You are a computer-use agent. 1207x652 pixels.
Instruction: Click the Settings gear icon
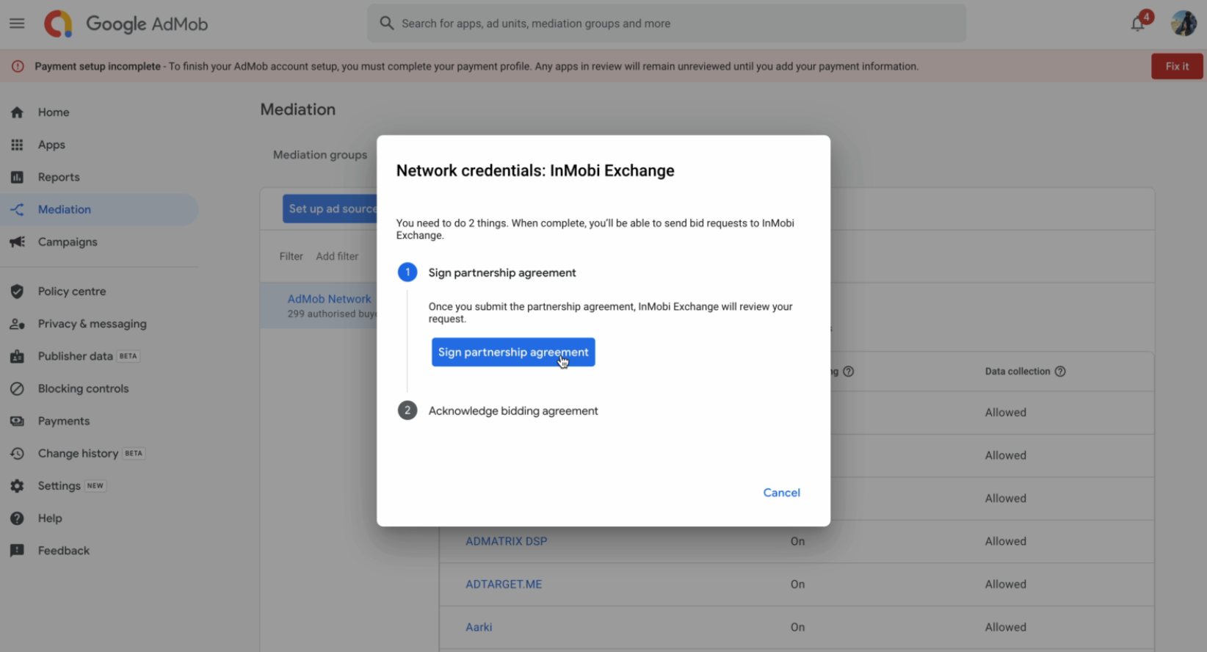pyautogui.click(x=18, y=486)
